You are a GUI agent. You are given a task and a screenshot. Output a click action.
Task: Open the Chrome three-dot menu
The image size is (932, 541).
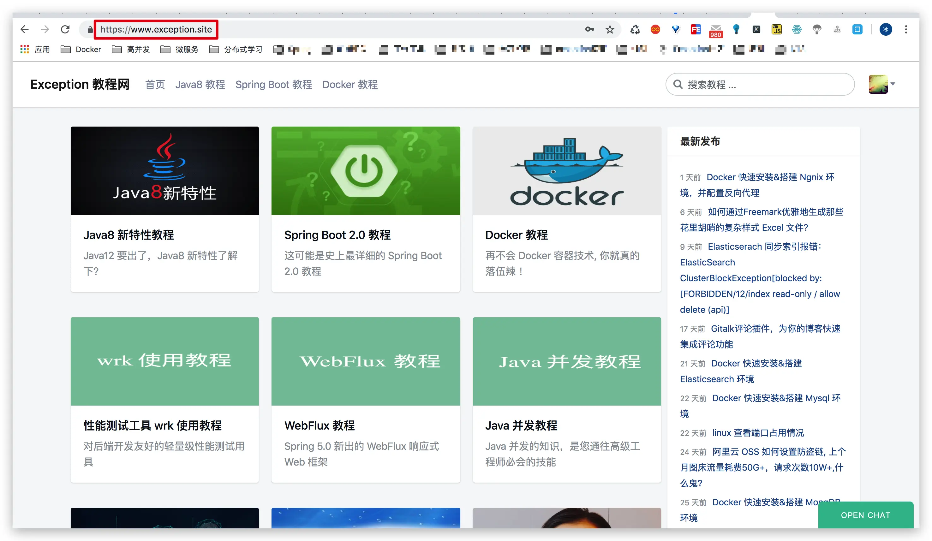[906, 29]
